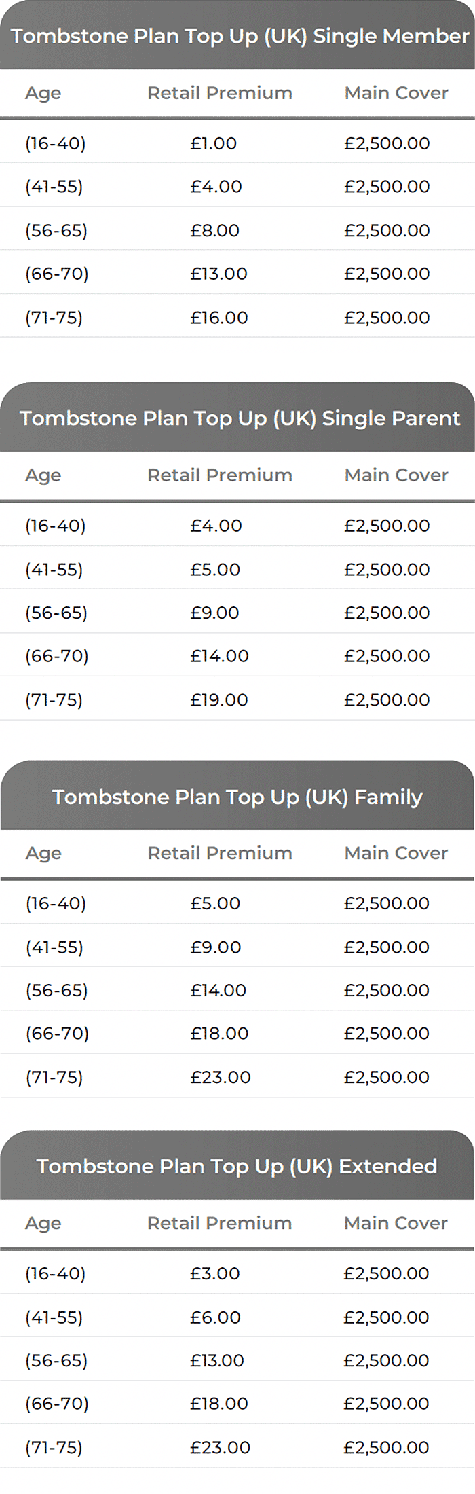
Task: Click the £19.00 premium in Single Parent table
Action: pos(219,699)
